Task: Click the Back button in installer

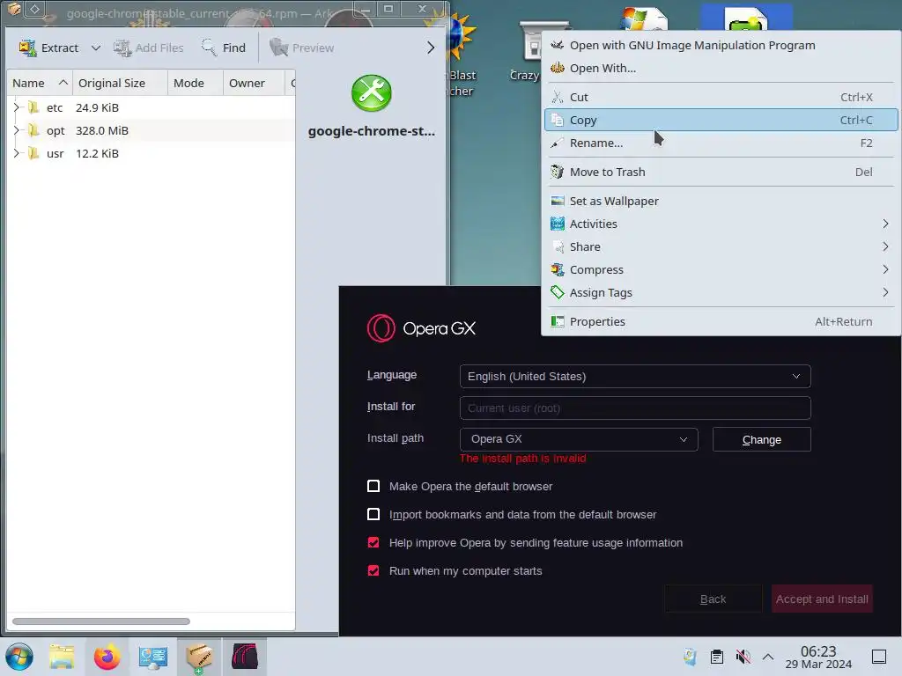Action: [x=713, y=599]
